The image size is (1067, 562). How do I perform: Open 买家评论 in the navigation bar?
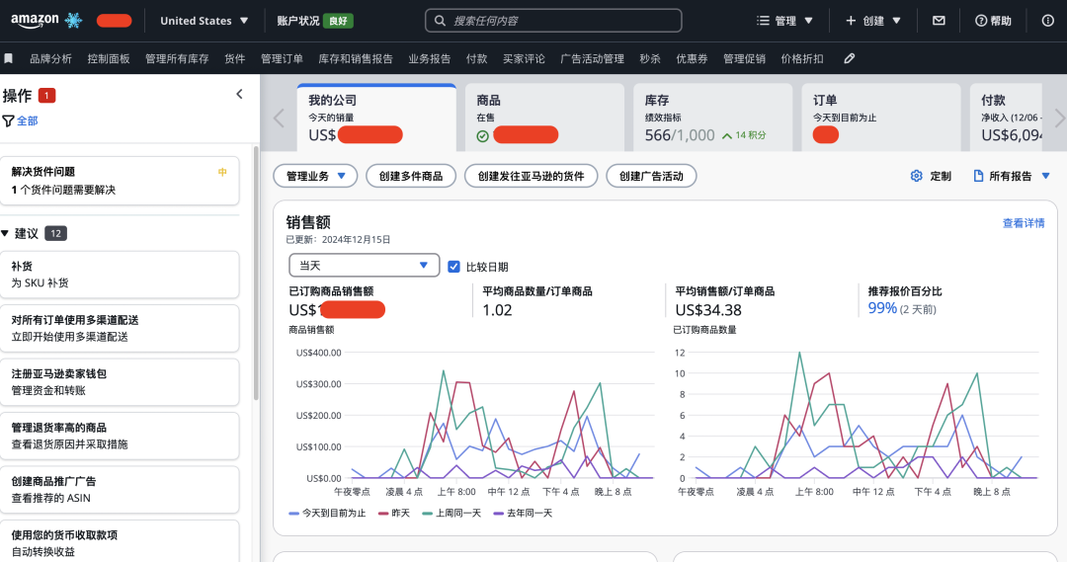[x=524, y=59]
